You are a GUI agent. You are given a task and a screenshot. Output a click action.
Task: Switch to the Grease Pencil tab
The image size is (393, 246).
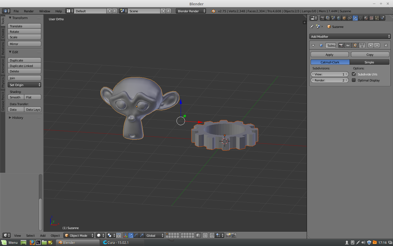[x=3, y=101]
